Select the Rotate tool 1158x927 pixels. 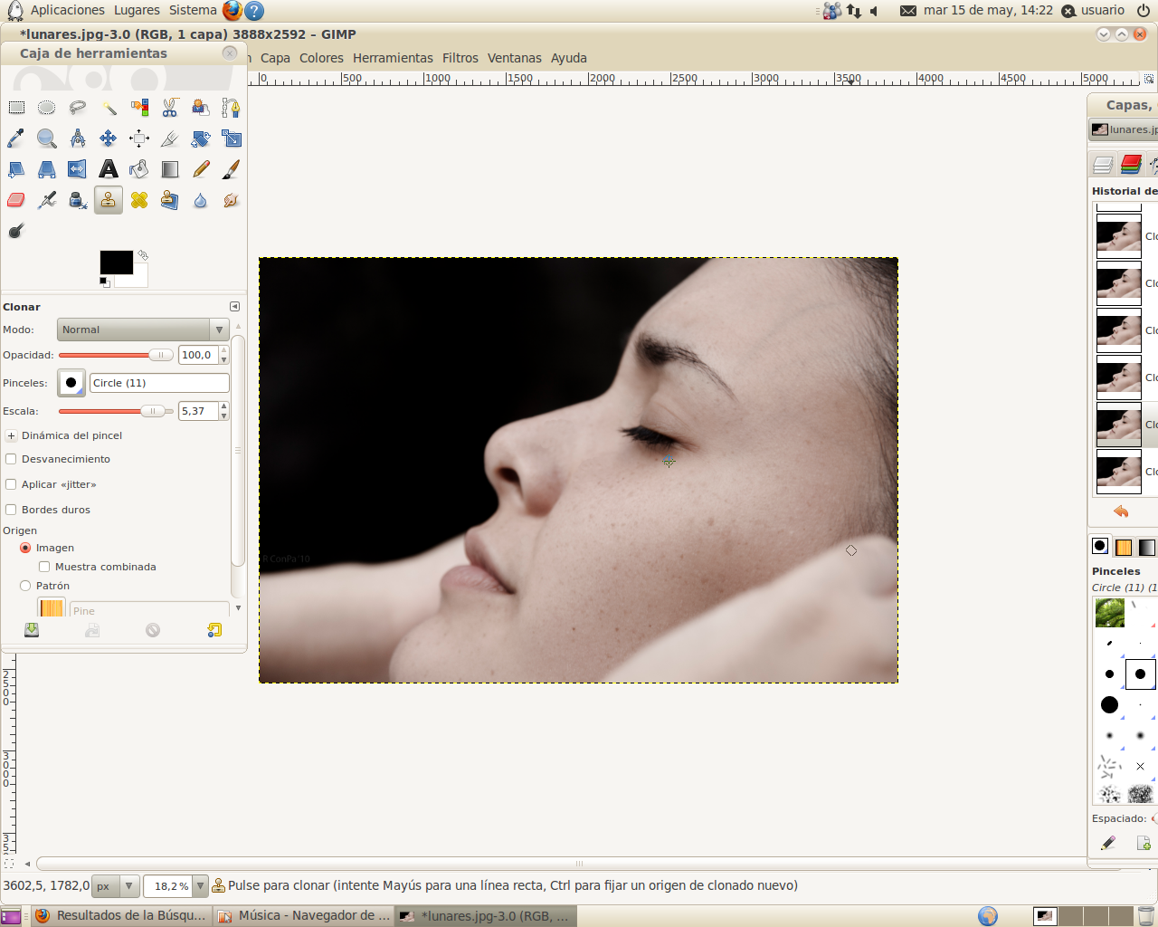[x=201, y=139]
